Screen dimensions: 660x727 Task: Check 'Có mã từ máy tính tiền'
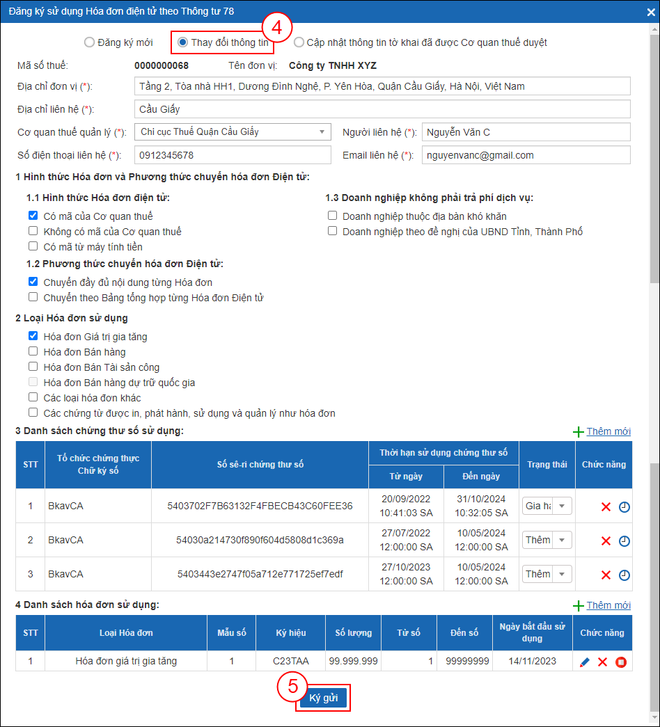pos(33,246)
